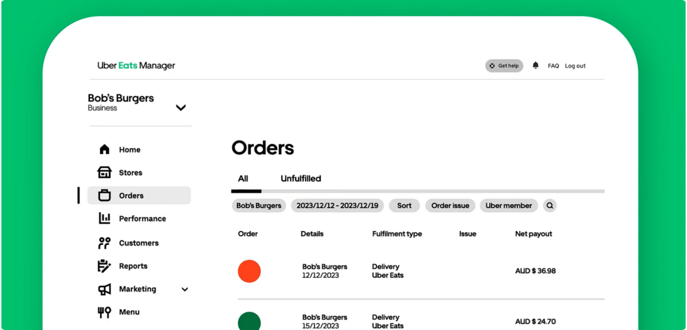Screen dimensions: 687x330
Task: Click the lifebuoy icon in Get help
Action: pos(492,66)
